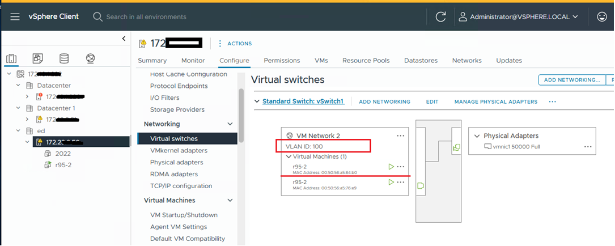This screenshot has height=246, width=615.
Task: Switch to Hosts and Clusters inventory view
Action: click(x=12, y=58)
